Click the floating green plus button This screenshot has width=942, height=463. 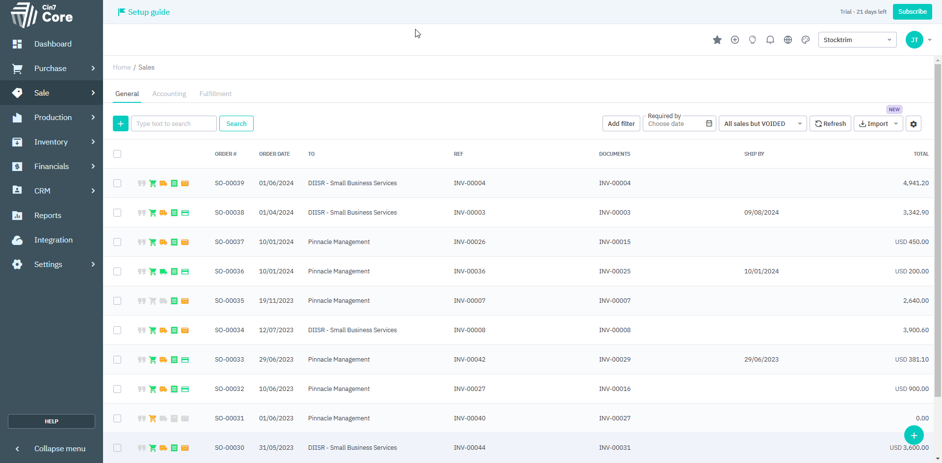point(914,435)
